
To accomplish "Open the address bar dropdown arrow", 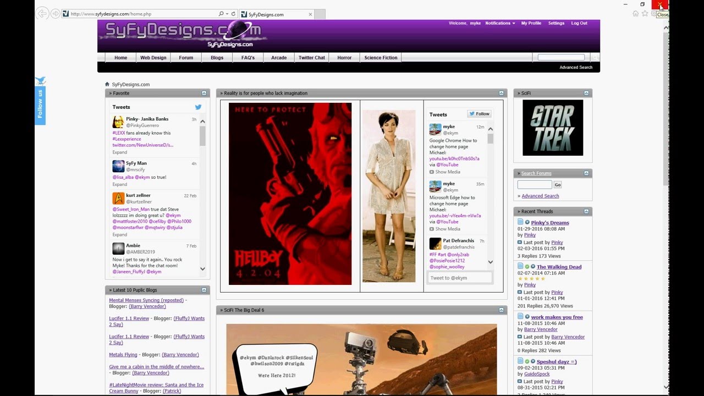I will [x=227, y=14].
